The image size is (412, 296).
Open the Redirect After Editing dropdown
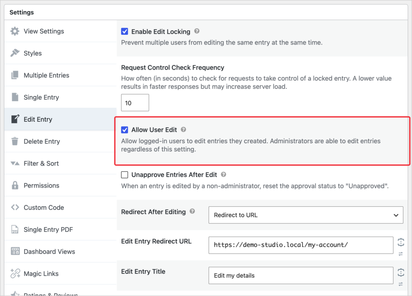(306, 215)
